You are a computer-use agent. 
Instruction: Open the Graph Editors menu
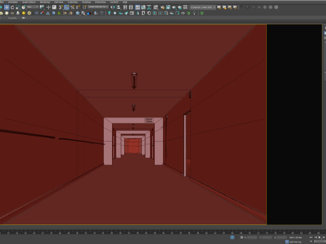tap(29, 2)
